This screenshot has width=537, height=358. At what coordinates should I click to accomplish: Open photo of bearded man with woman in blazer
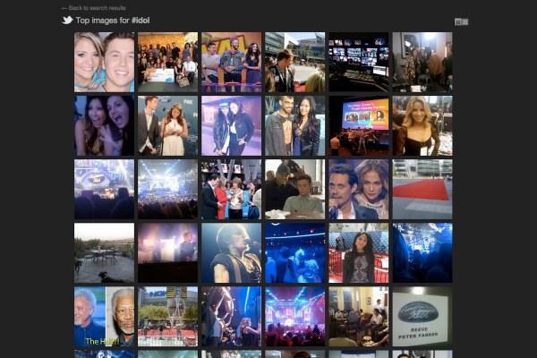coord(294,125)
